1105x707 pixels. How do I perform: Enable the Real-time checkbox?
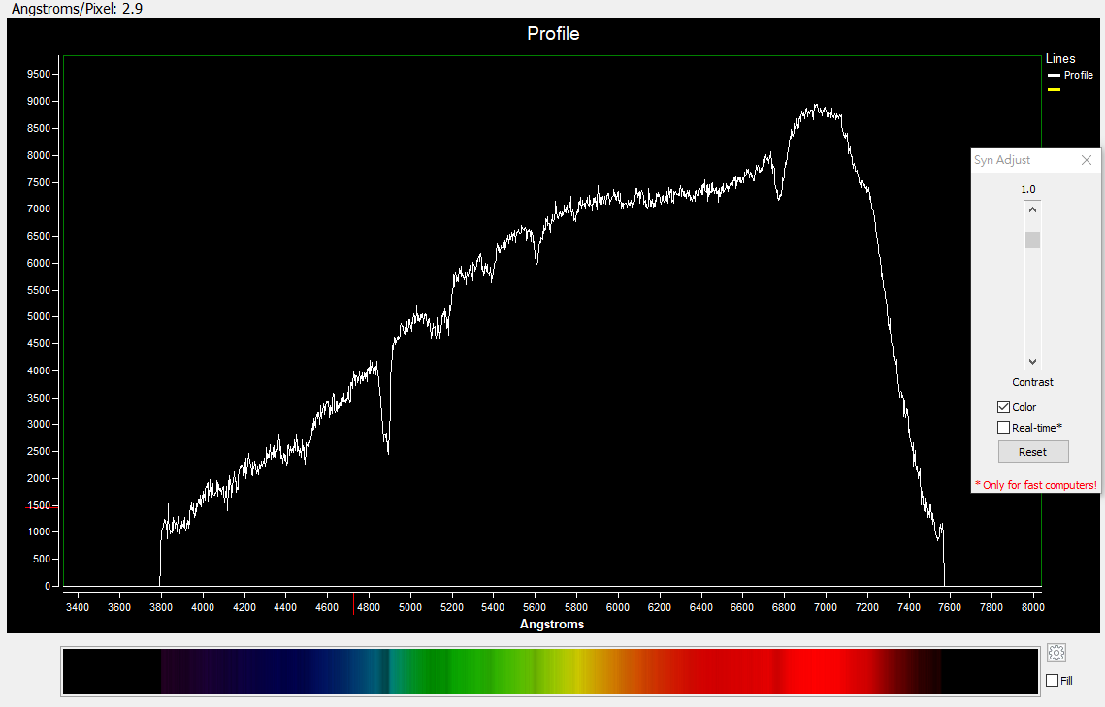(1003, 427)
